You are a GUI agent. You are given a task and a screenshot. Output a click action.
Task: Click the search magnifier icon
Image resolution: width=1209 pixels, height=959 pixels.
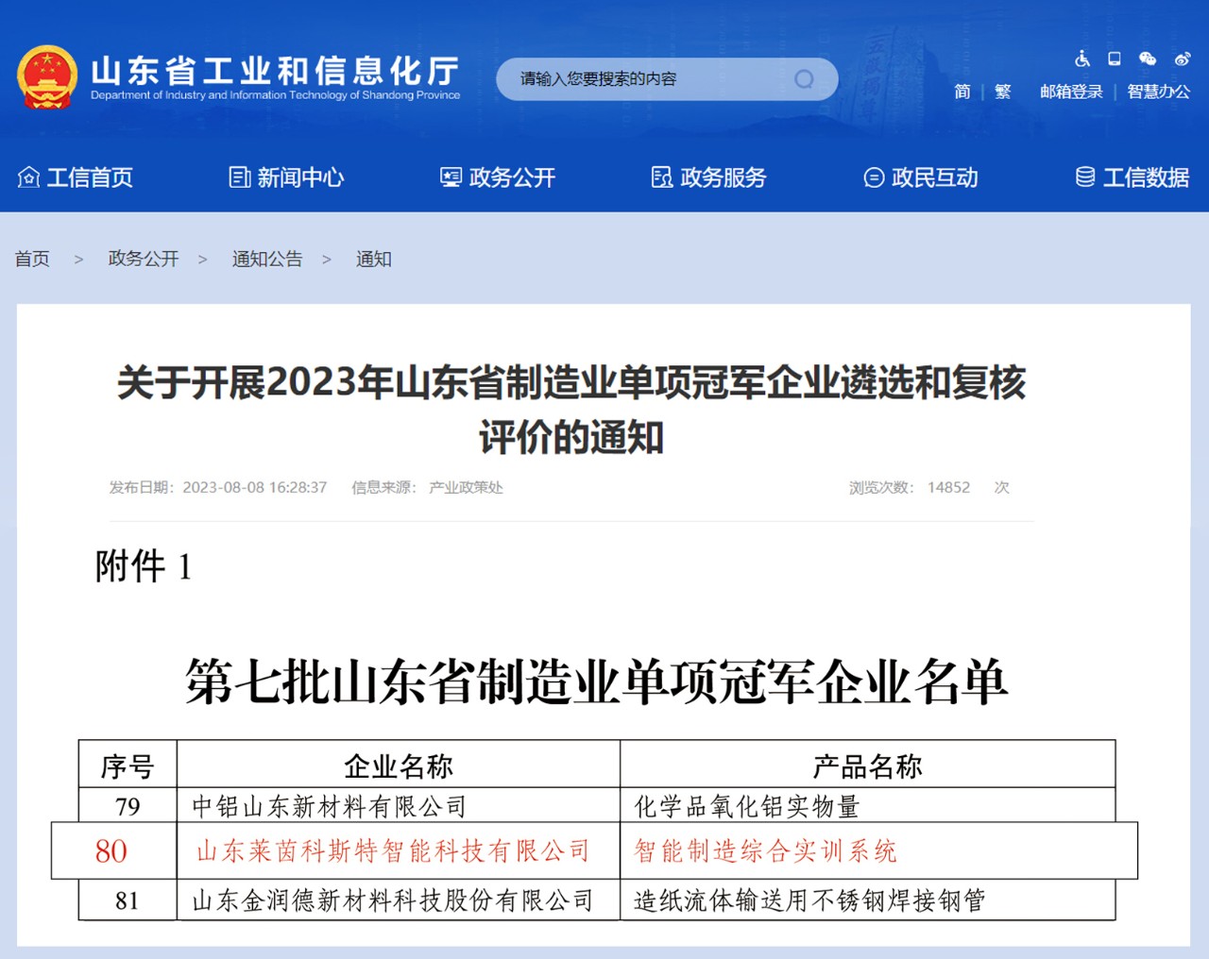(x=804, y=79)
